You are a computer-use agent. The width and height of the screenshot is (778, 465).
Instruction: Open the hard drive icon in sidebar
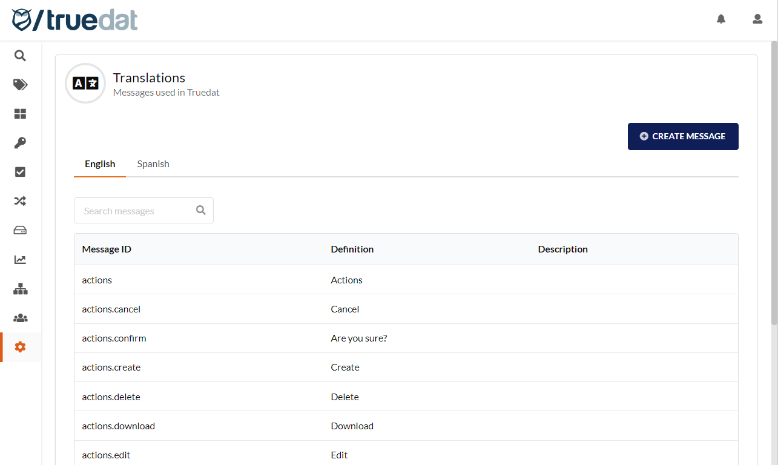(x=20, y=230)
